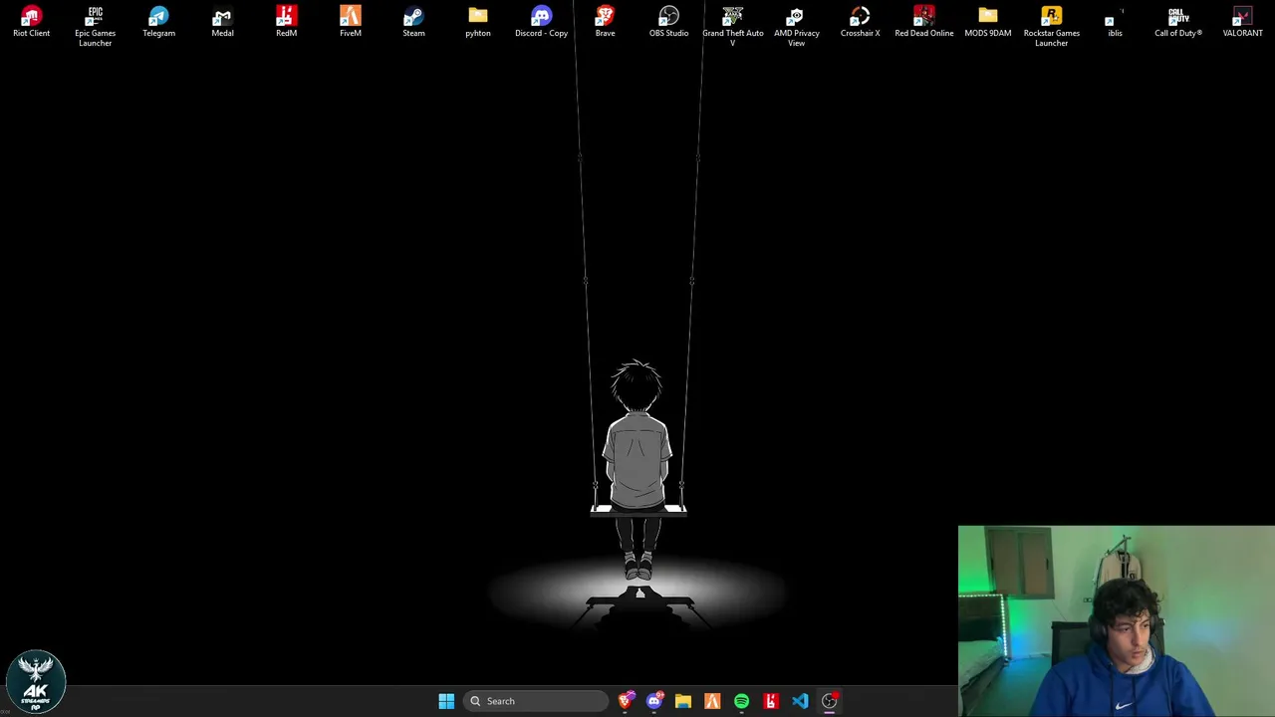The image size is (1275, 717).
Task: Select the iblis desktop shortcut
Action: [1115, 23]
